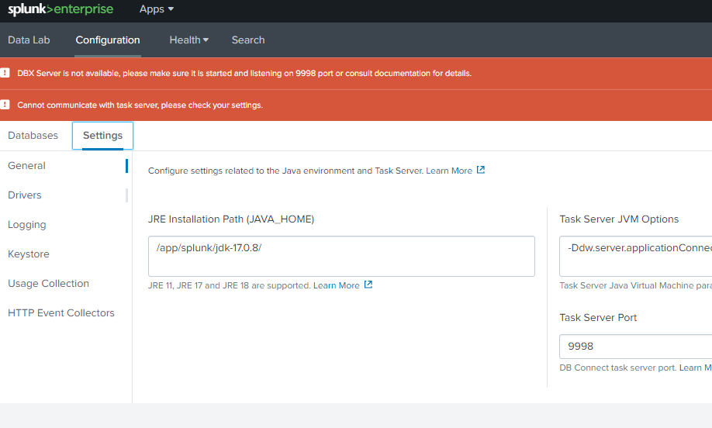This screenshot has height=428, width=712.
Task: Open the Drivers settings section
Action: tap(25, 195)
